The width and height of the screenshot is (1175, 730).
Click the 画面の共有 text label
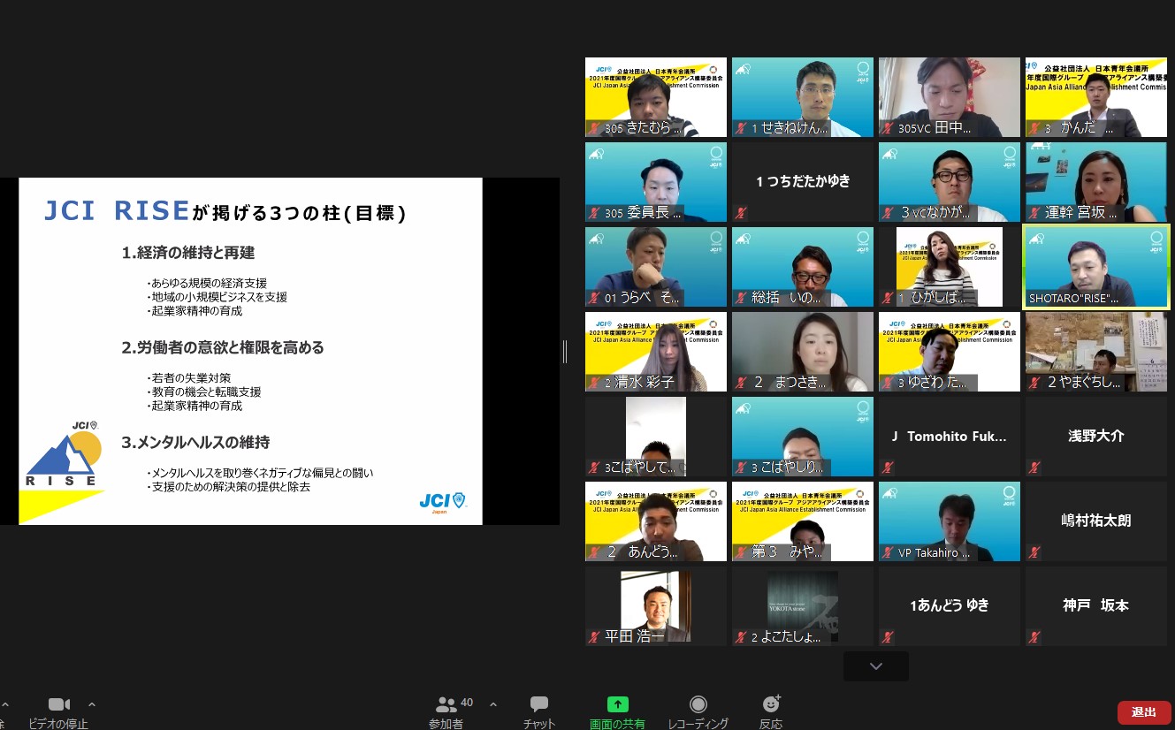[617, 724]
